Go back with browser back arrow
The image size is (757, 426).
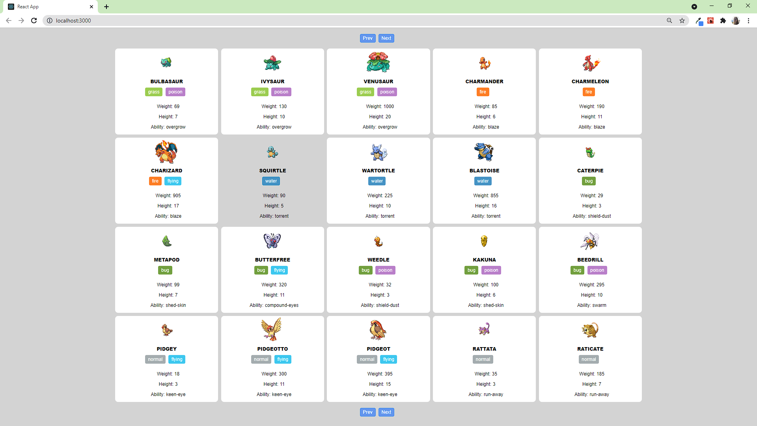point(9,21)
